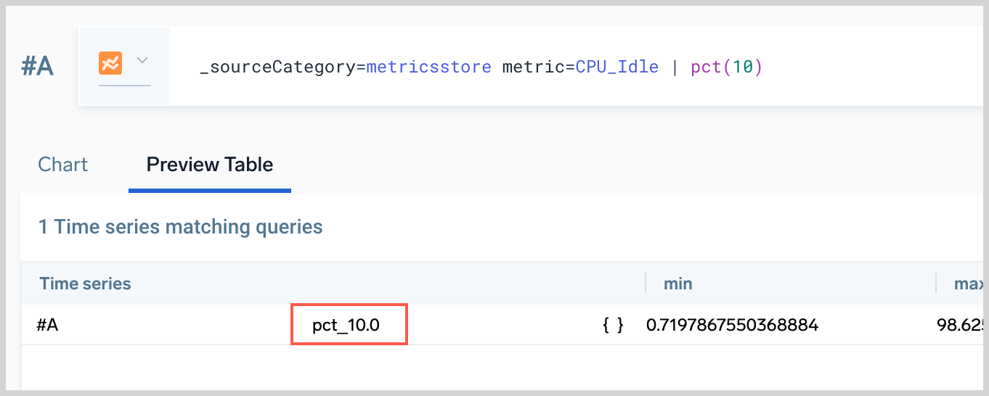The width and height of the screenshot is (989, 396).
Task: Switch to the Chart tab
Action: point(63,165)
